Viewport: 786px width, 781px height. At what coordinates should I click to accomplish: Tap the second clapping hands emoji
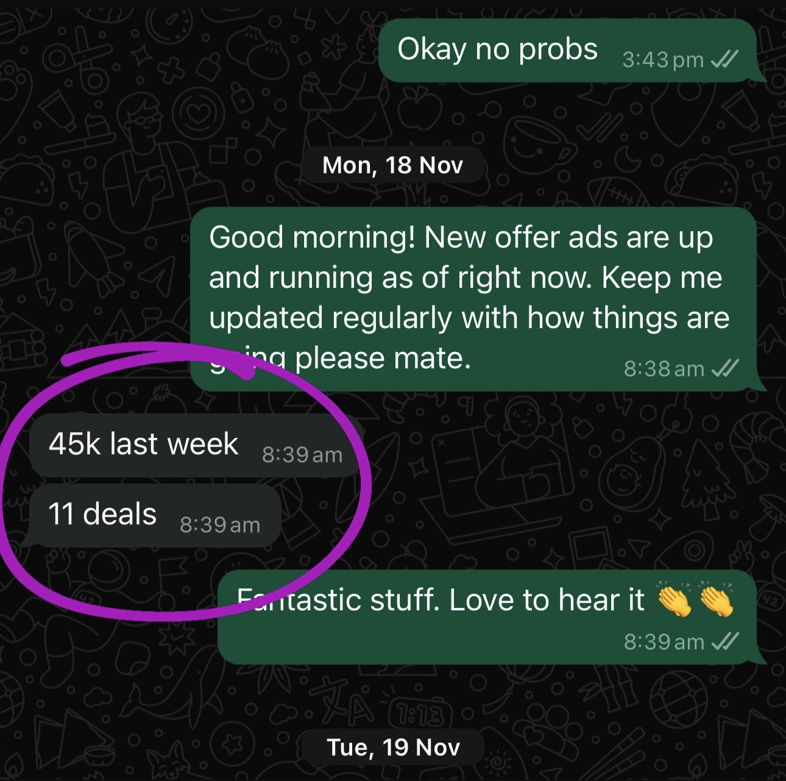[x=716, y=600]
